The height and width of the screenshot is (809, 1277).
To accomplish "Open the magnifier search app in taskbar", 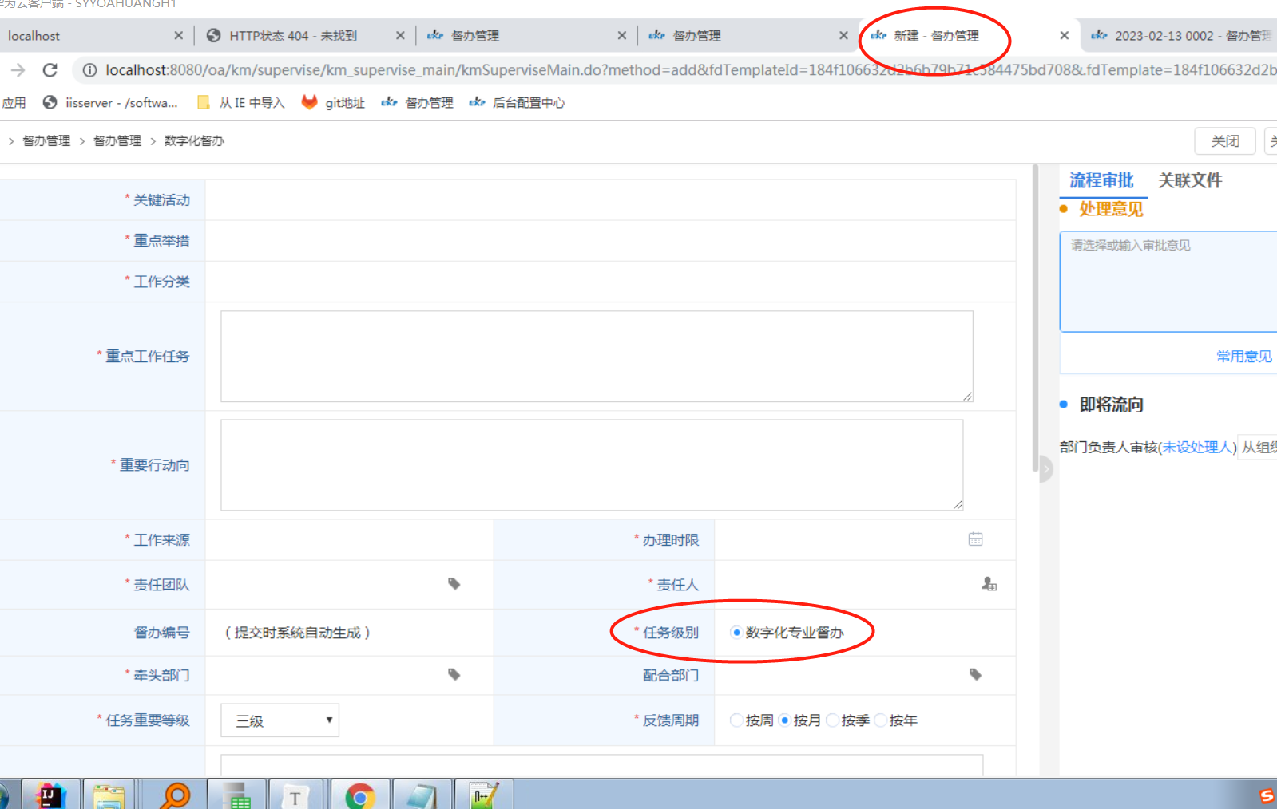I will [x=173, y=795].
